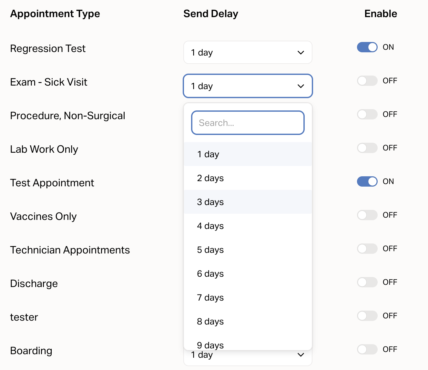This screenshot has height=370, width=428.
Task: Turn on the Technician Appointments toggle
Action: point(367,249)
